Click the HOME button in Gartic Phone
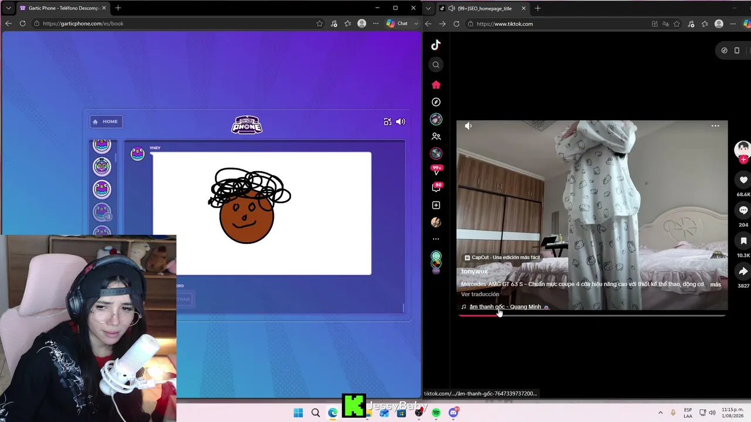751x422 pixels. (x=106, y=121)
